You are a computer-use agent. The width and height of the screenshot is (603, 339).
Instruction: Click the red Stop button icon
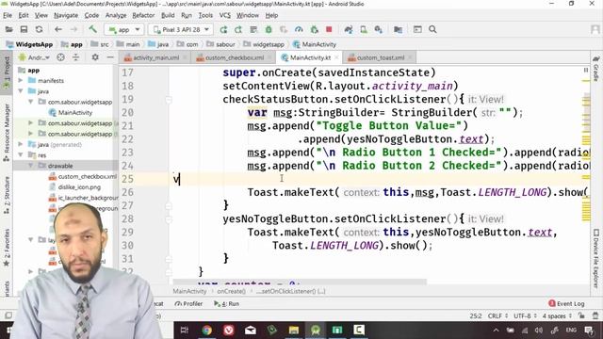click(329, 29)
